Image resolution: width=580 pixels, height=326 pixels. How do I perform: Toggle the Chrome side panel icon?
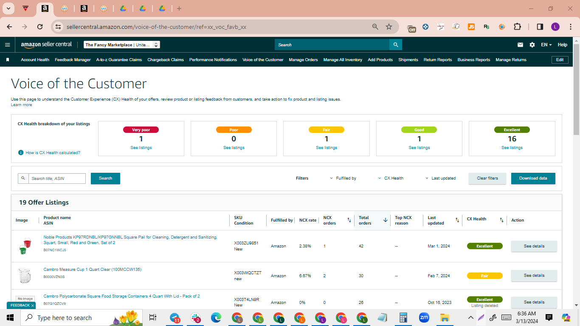pos(540,27)
